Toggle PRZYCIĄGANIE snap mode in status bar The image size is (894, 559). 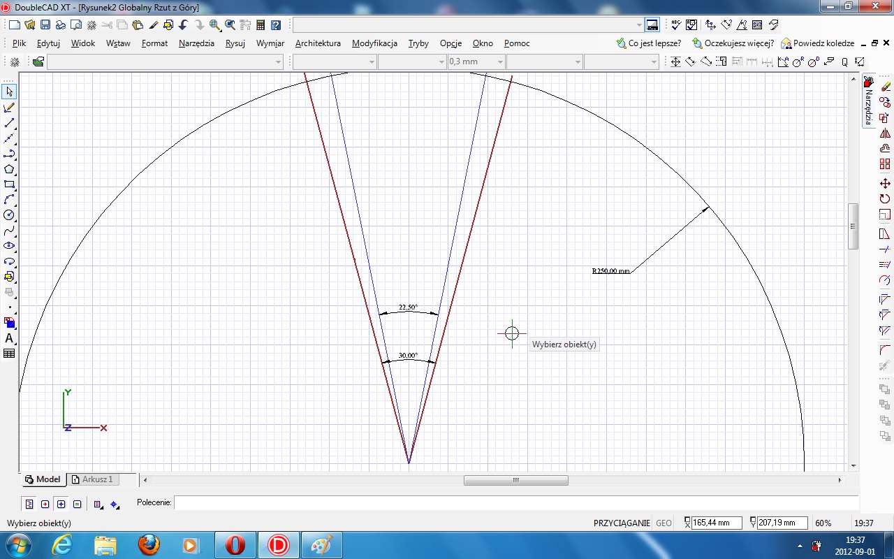click(622, 523)
